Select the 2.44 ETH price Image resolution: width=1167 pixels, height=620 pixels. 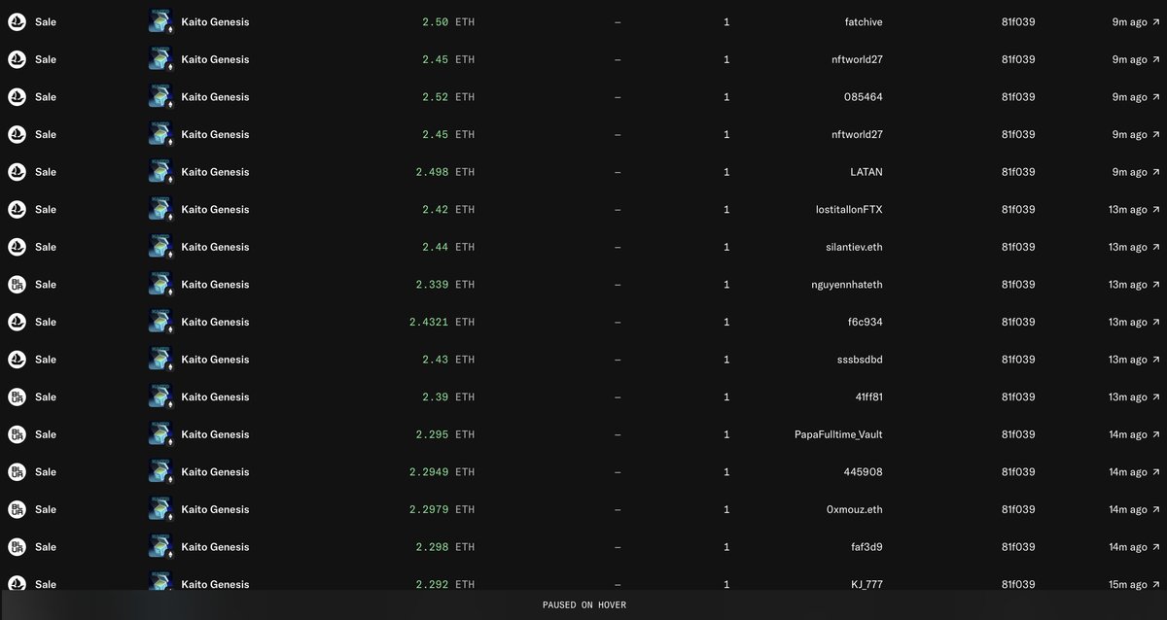pos(448,247)
